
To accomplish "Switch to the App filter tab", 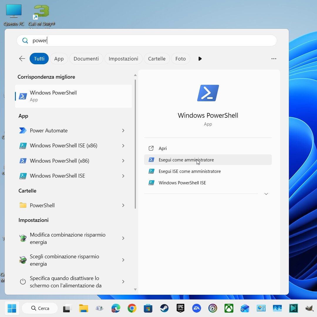I will (x=59, y=59).
